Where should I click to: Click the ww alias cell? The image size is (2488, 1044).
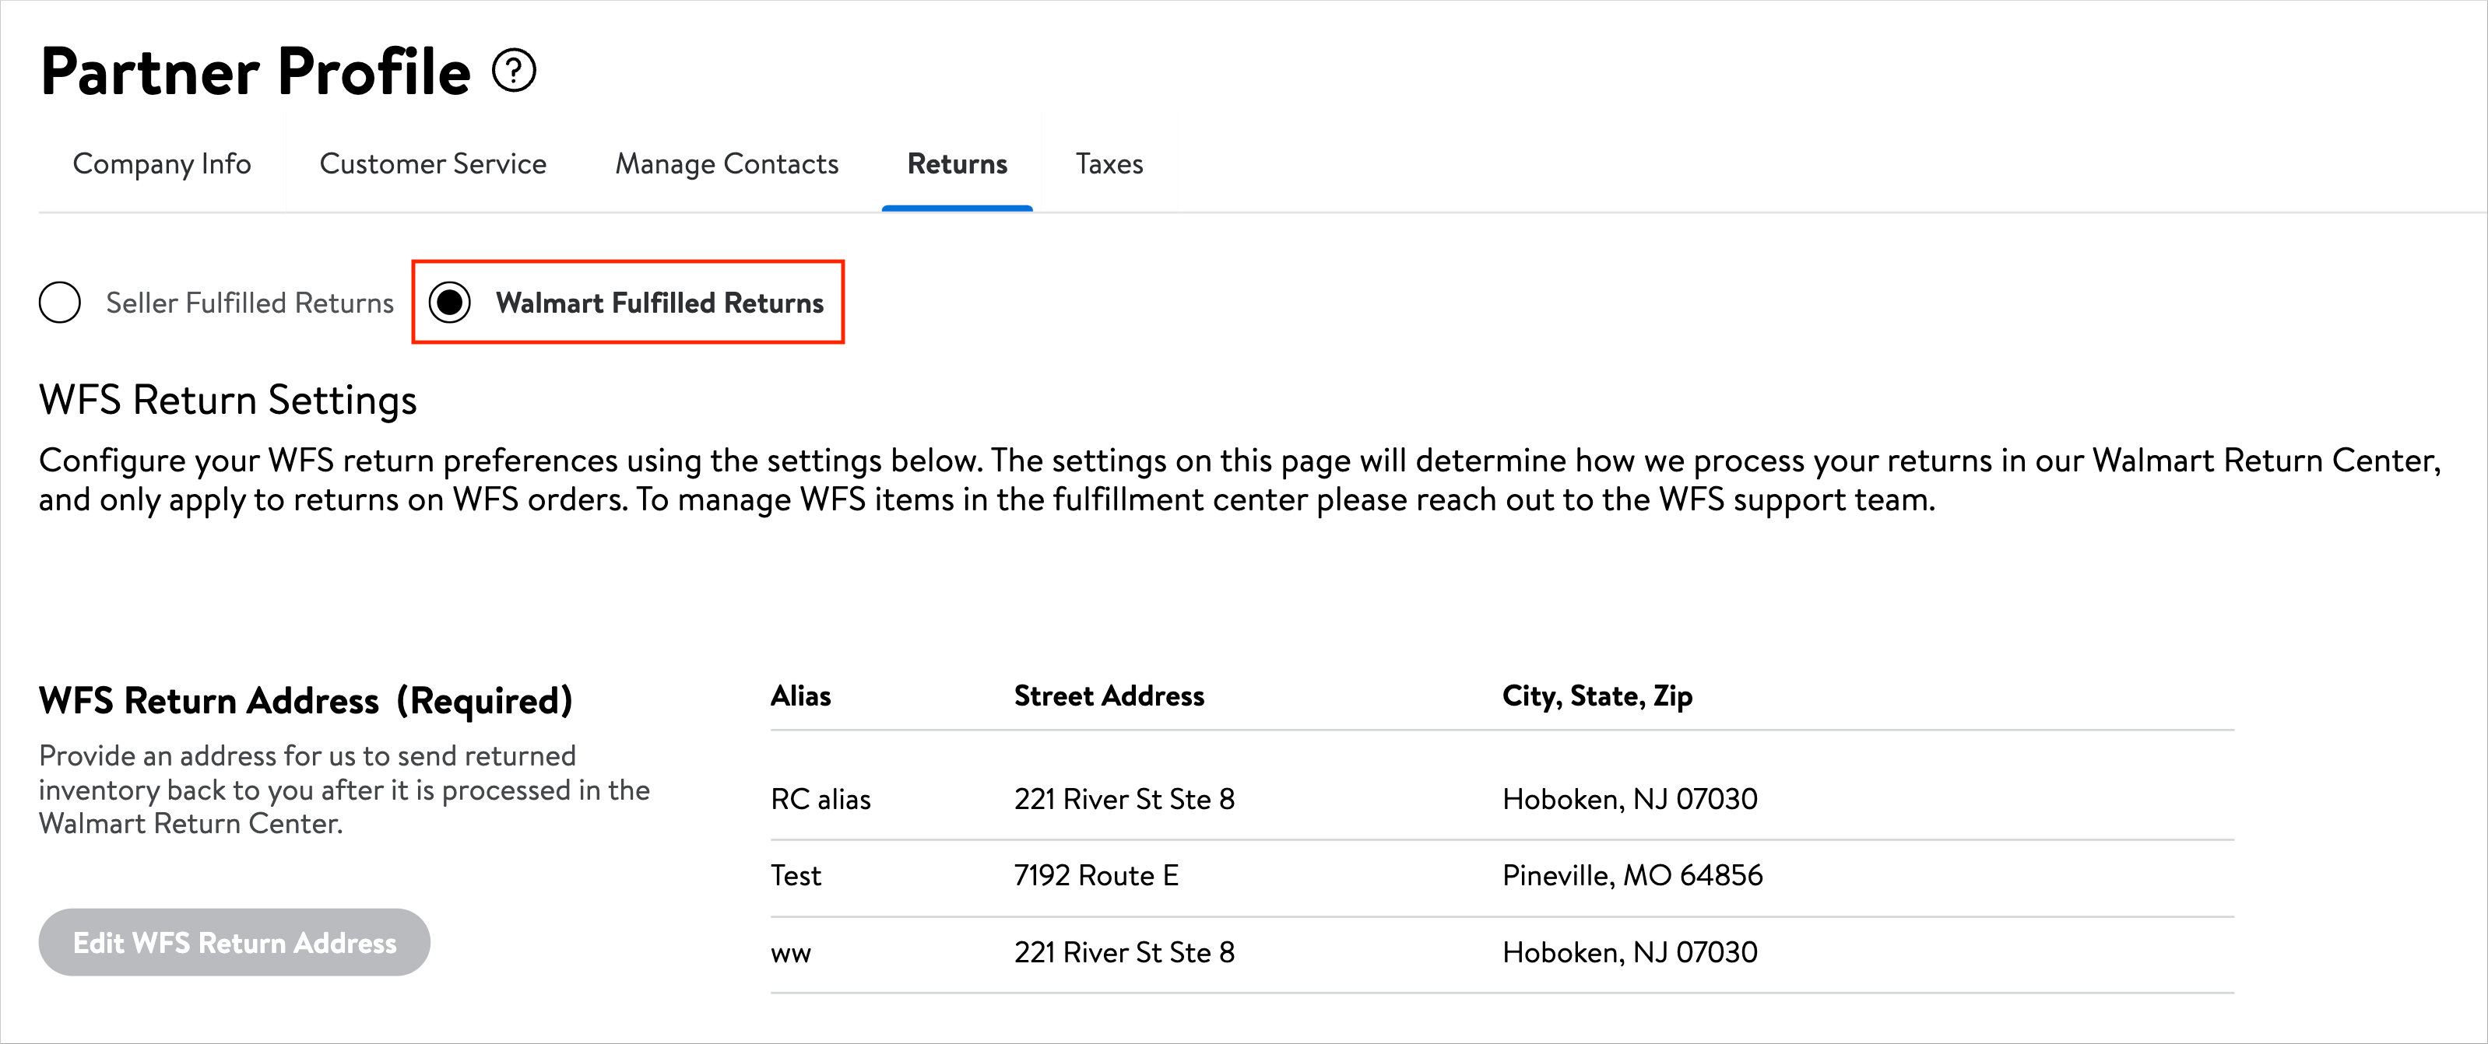click(790, 953)
